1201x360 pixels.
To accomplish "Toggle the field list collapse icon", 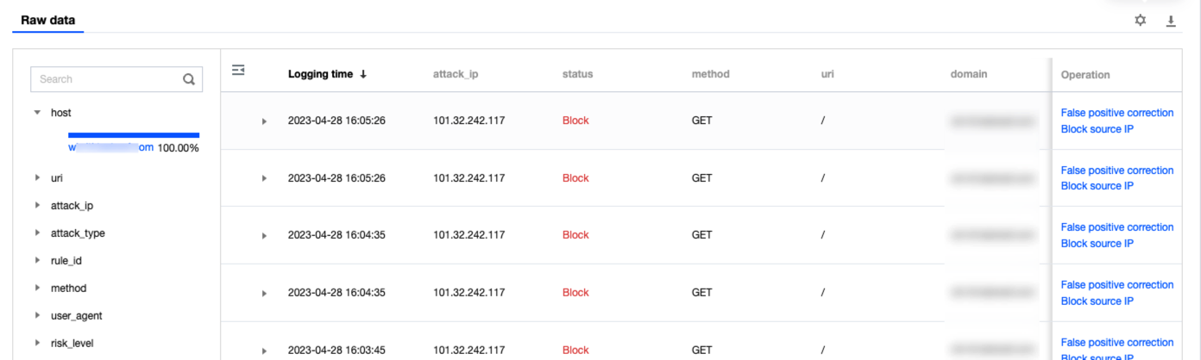I will [x=239, y=71].
